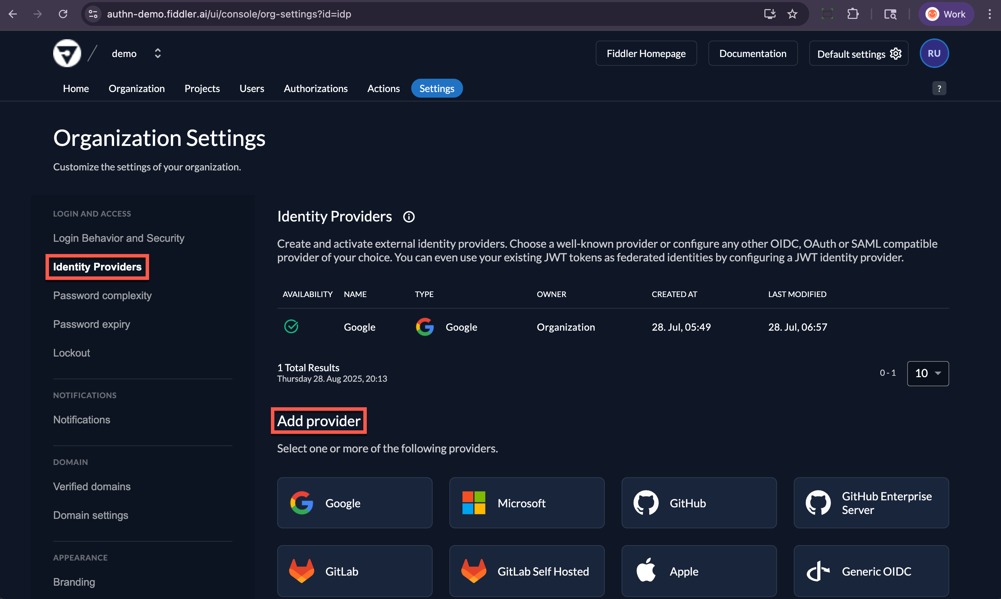Open the Identity Providers info tooltip
1001x599 pixels.
pos(409,217)
